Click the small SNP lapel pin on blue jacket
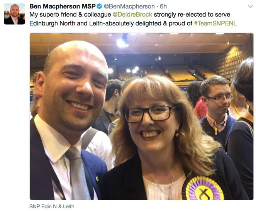This screenshot has width=256, height=211. click(x=97, y=179)
